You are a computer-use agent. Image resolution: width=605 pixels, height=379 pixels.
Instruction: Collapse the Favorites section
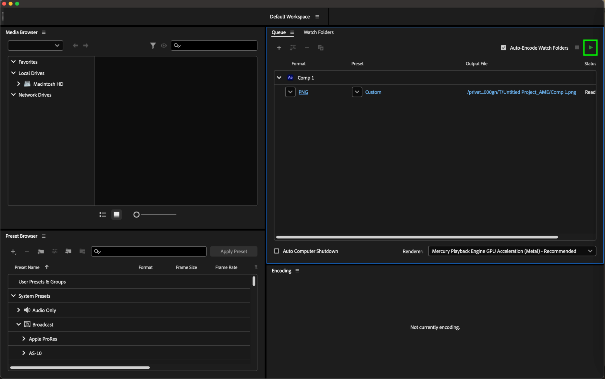[x=13, y=61]
